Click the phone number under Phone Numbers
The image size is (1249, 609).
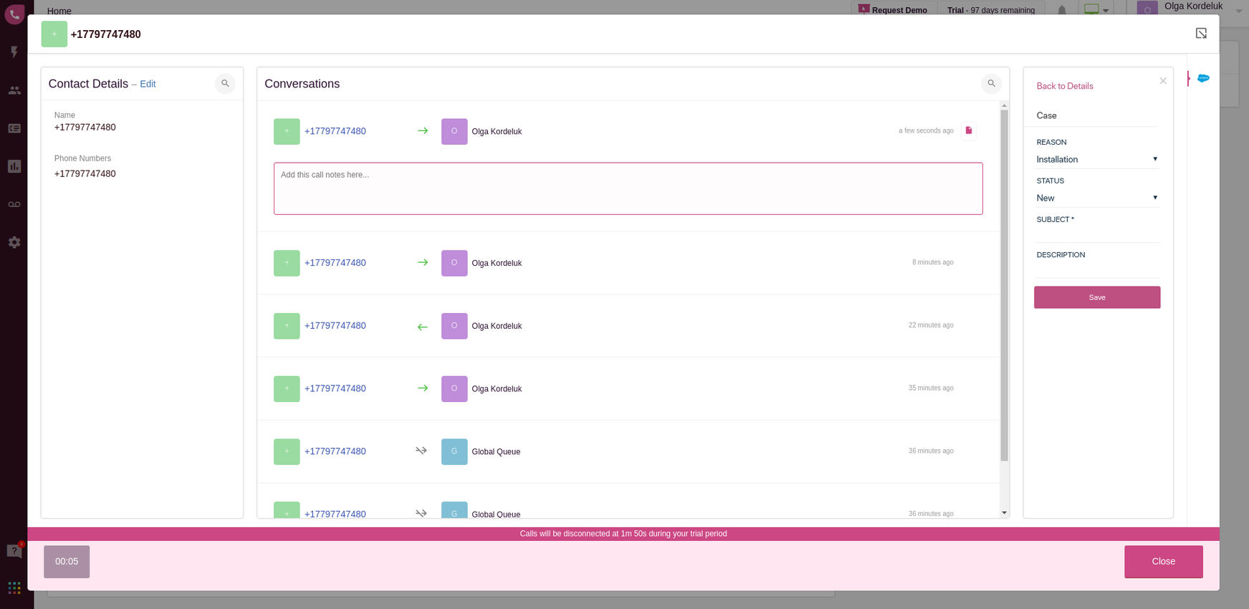[85, 174]
